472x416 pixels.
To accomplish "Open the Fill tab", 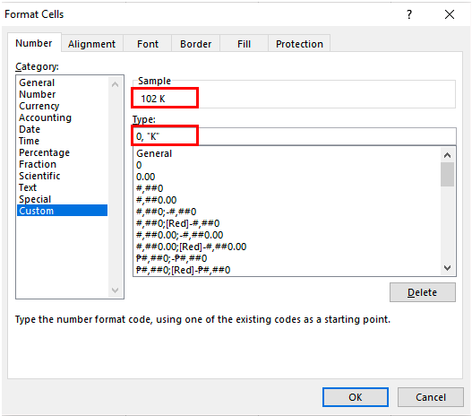I will [x=244, y=44].
